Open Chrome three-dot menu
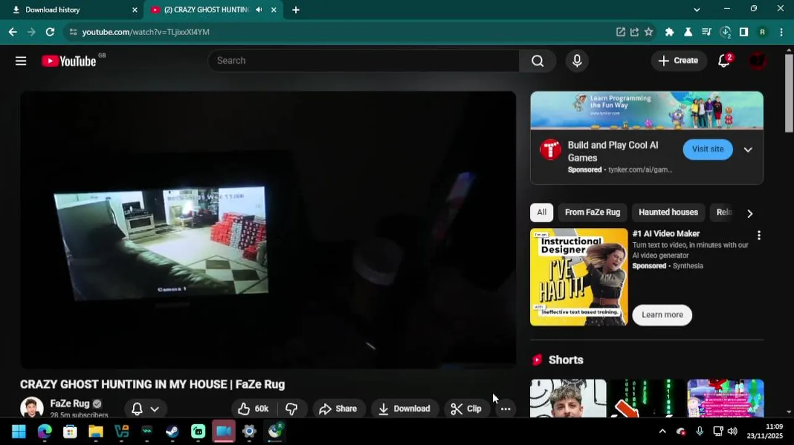Screen dimensions: 794x445 [781, 32]
